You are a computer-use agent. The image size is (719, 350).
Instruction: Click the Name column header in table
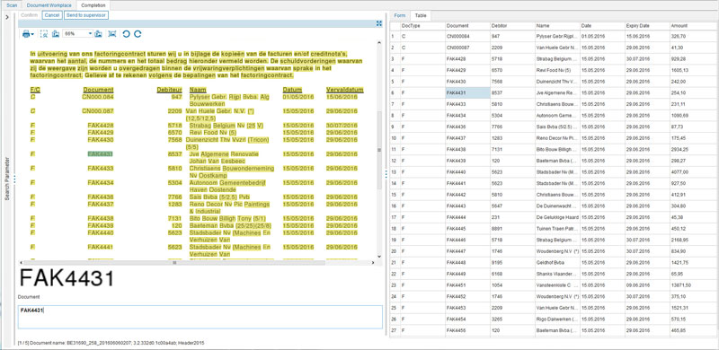pyautogui.click(x=557, y=26)
